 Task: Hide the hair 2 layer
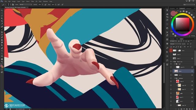click(171, 75)
